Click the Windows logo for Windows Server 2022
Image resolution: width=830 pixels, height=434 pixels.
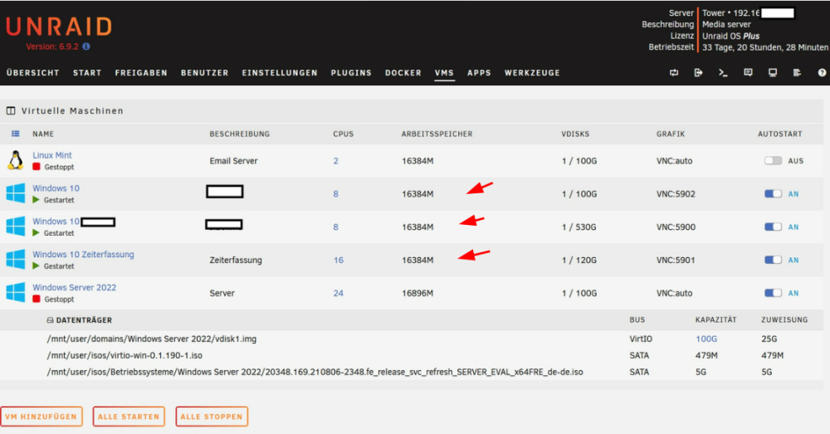[15, 293]
